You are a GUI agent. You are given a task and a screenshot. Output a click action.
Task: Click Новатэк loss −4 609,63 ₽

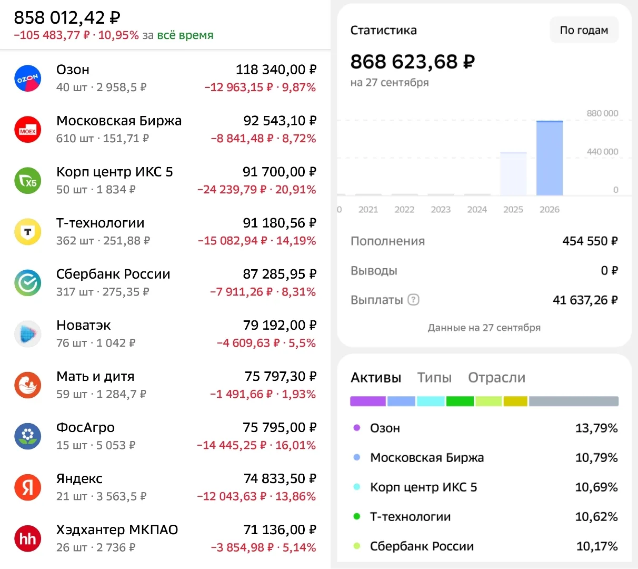tap(248, 343)
